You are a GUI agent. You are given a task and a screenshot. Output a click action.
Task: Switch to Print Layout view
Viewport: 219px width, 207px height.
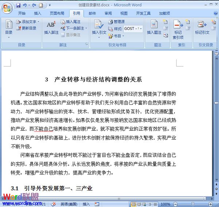(134, 204)
